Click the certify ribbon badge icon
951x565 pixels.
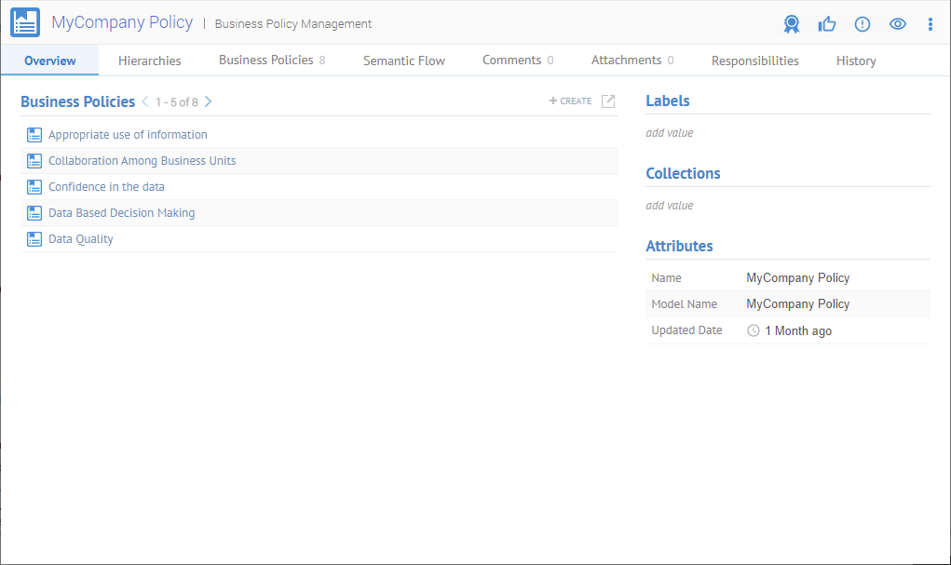tap(792, 24)
